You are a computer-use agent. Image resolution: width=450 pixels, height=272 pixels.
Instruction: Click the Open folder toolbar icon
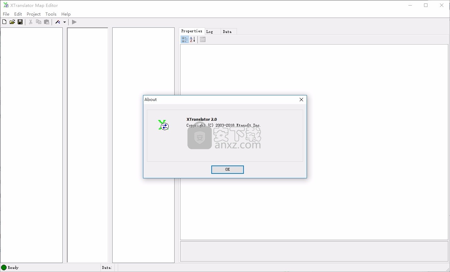pos(12,22)
